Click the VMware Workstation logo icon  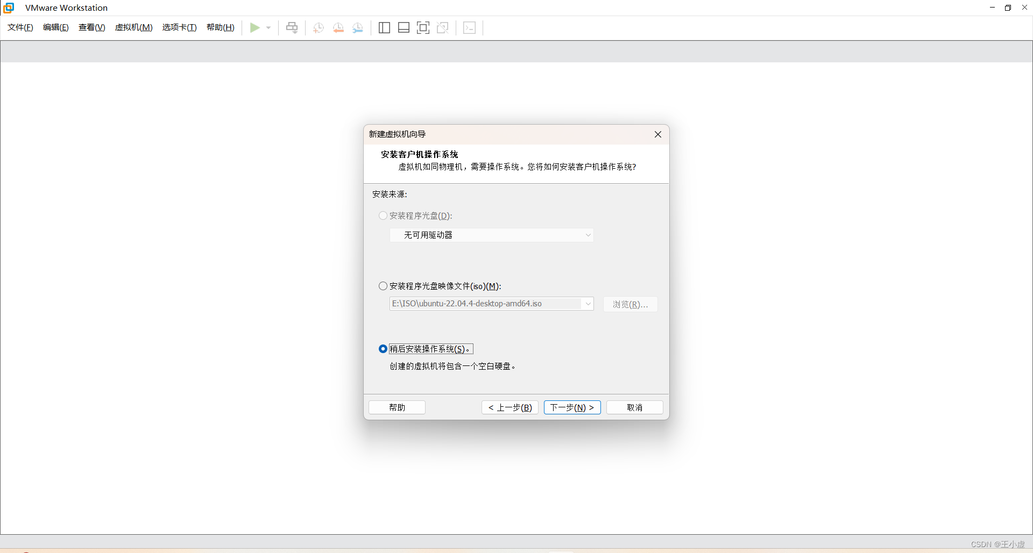9,8
